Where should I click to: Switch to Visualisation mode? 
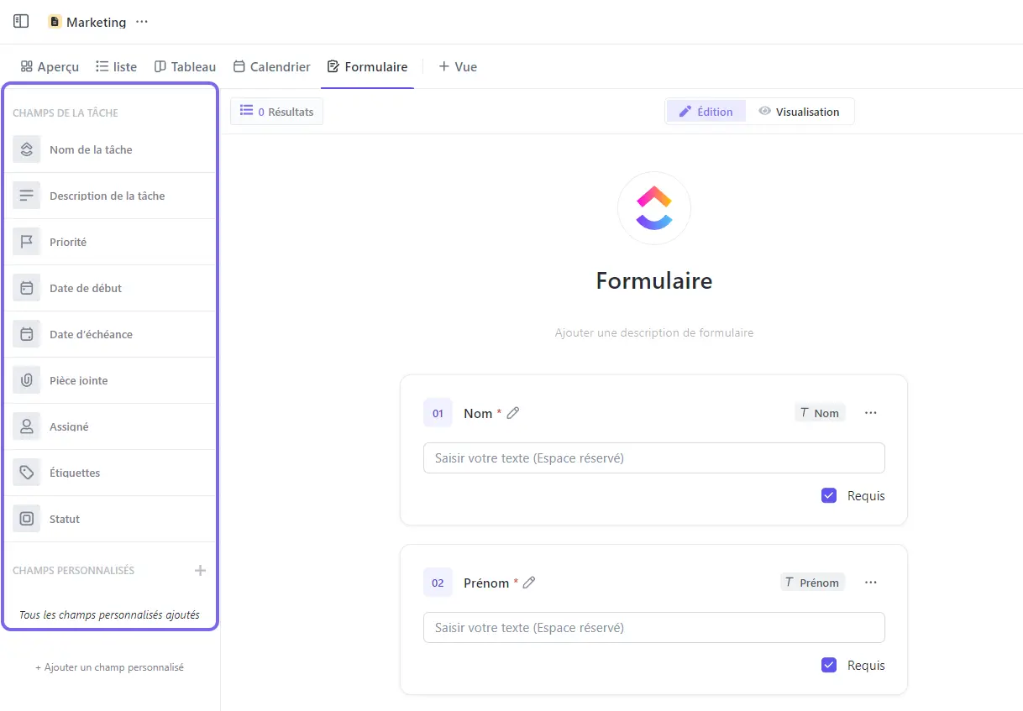point(799,112)
